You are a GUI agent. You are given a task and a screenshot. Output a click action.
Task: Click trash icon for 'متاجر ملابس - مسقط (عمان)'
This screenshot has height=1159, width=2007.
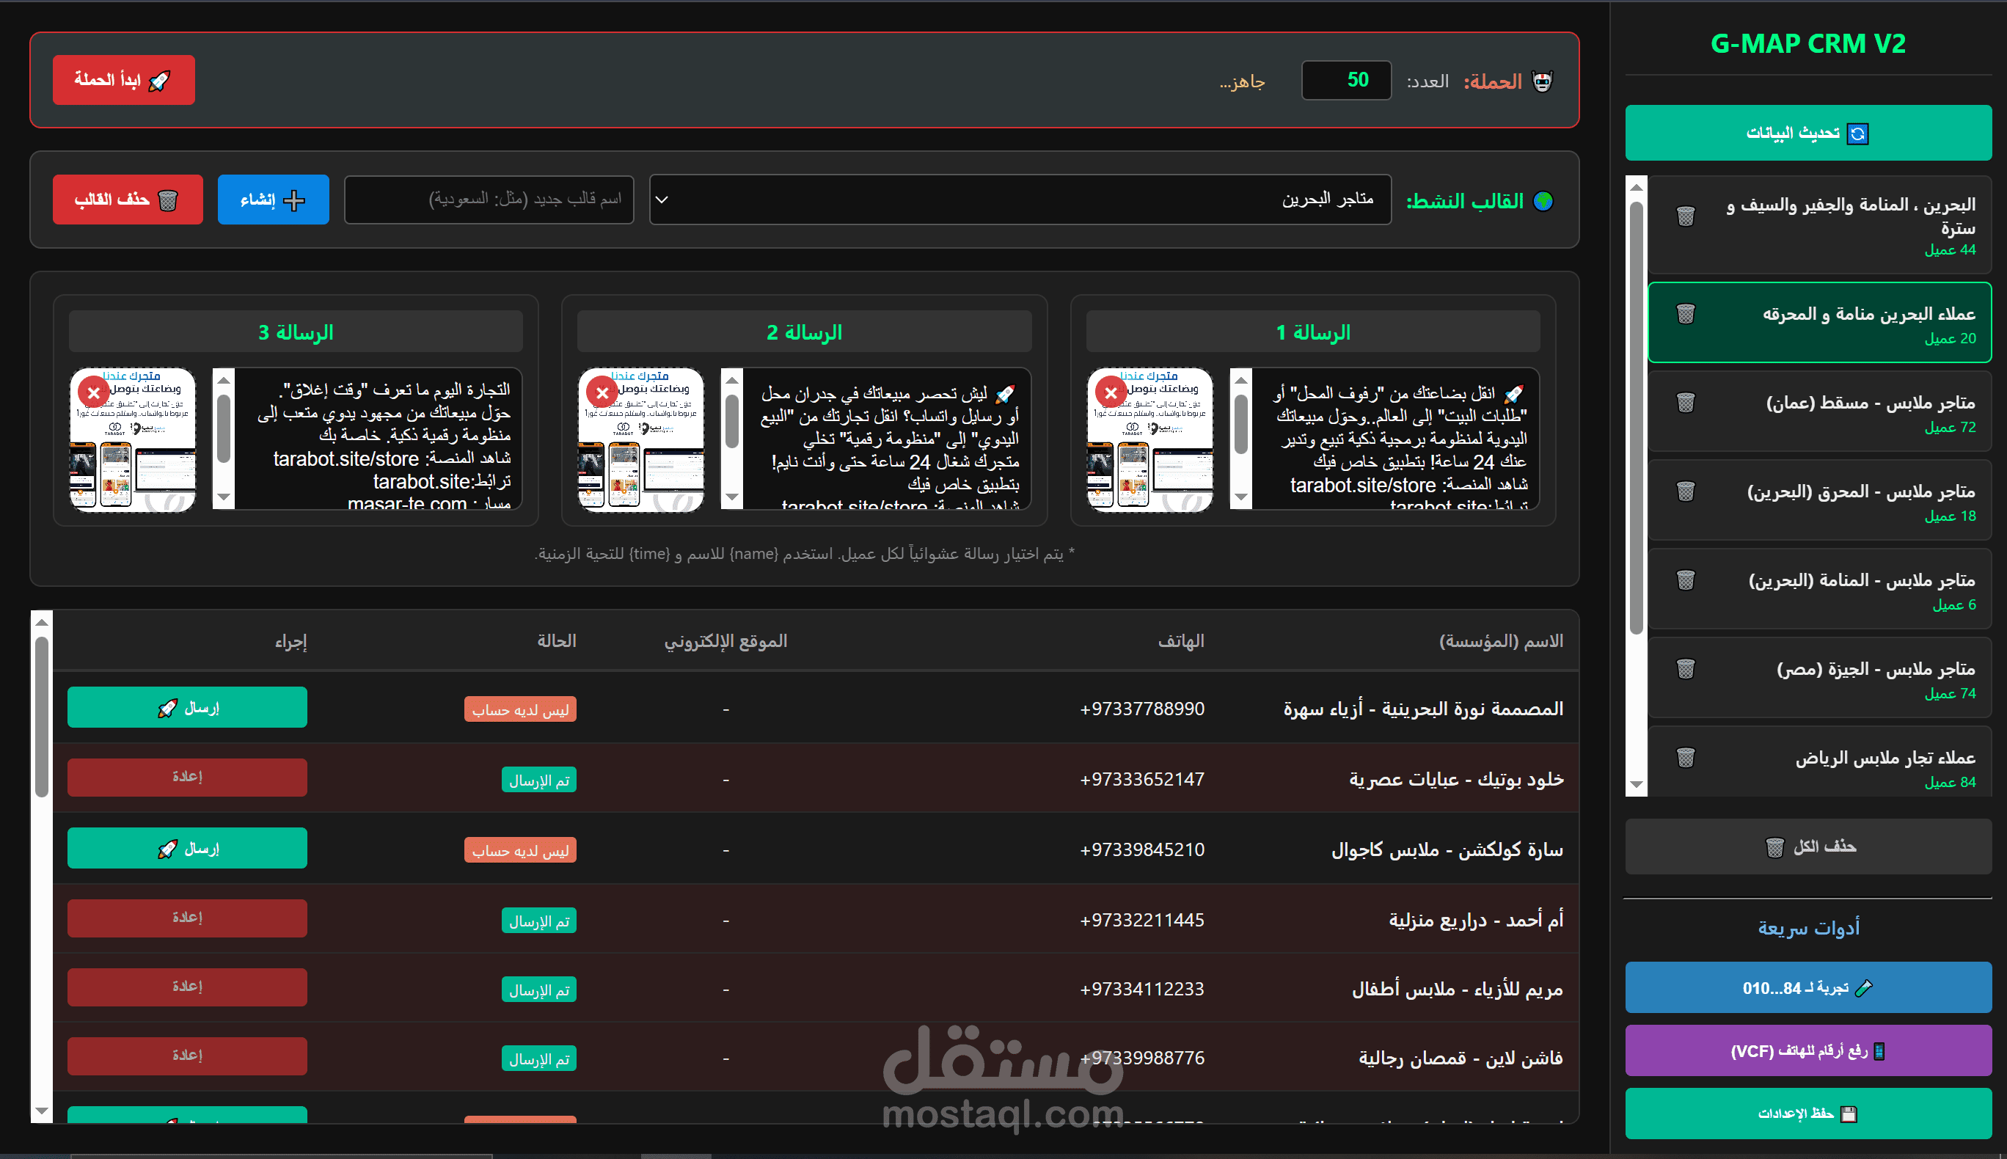click(x=1686, y=402)
